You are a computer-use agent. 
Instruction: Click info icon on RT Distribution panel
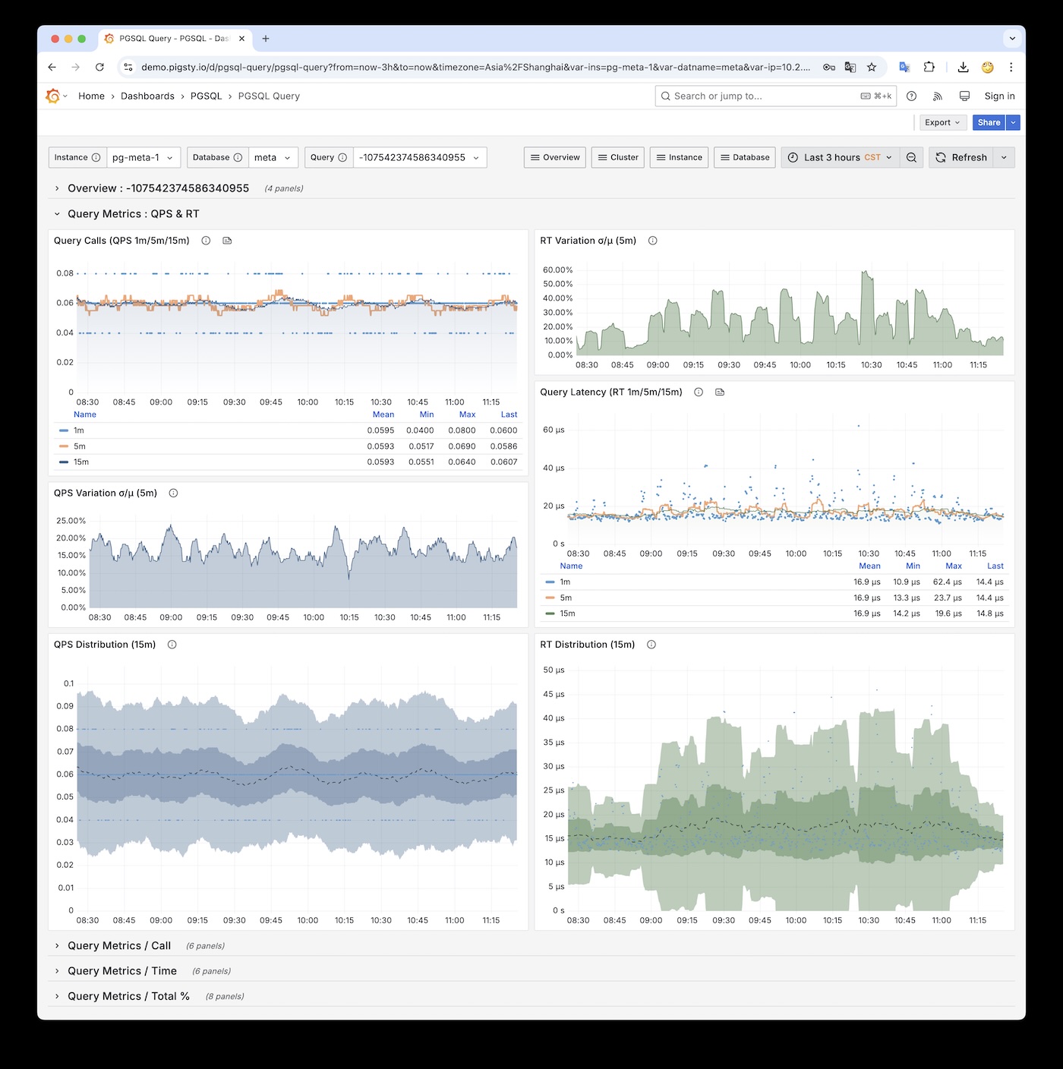[x=651, y=645]
